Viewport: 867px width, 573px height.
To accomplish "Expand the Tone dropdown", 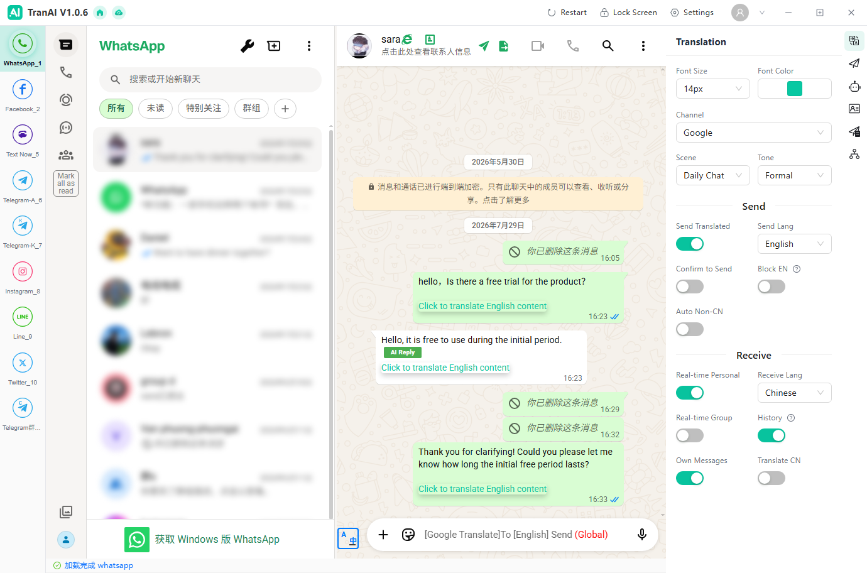I will pos(795,175).
